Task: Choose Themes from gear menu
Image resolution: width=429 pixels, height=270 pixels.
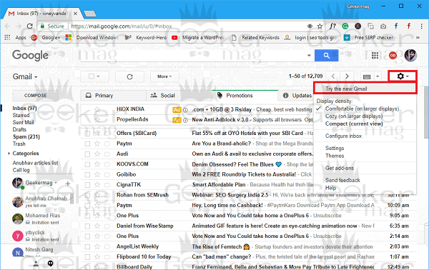Action: [335, 156]
